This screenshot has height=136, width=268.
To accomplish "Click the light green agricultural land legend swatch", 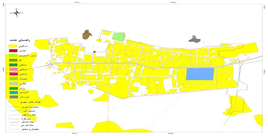I will pyautogui.click(x=13, y=56).
